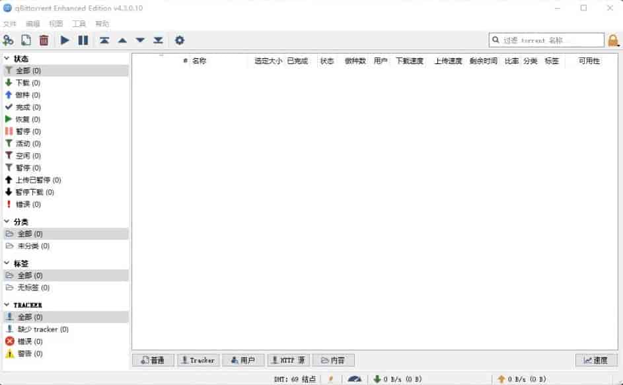Collapse the 状态 section chevron
The image size is (623, 385).
7,58
